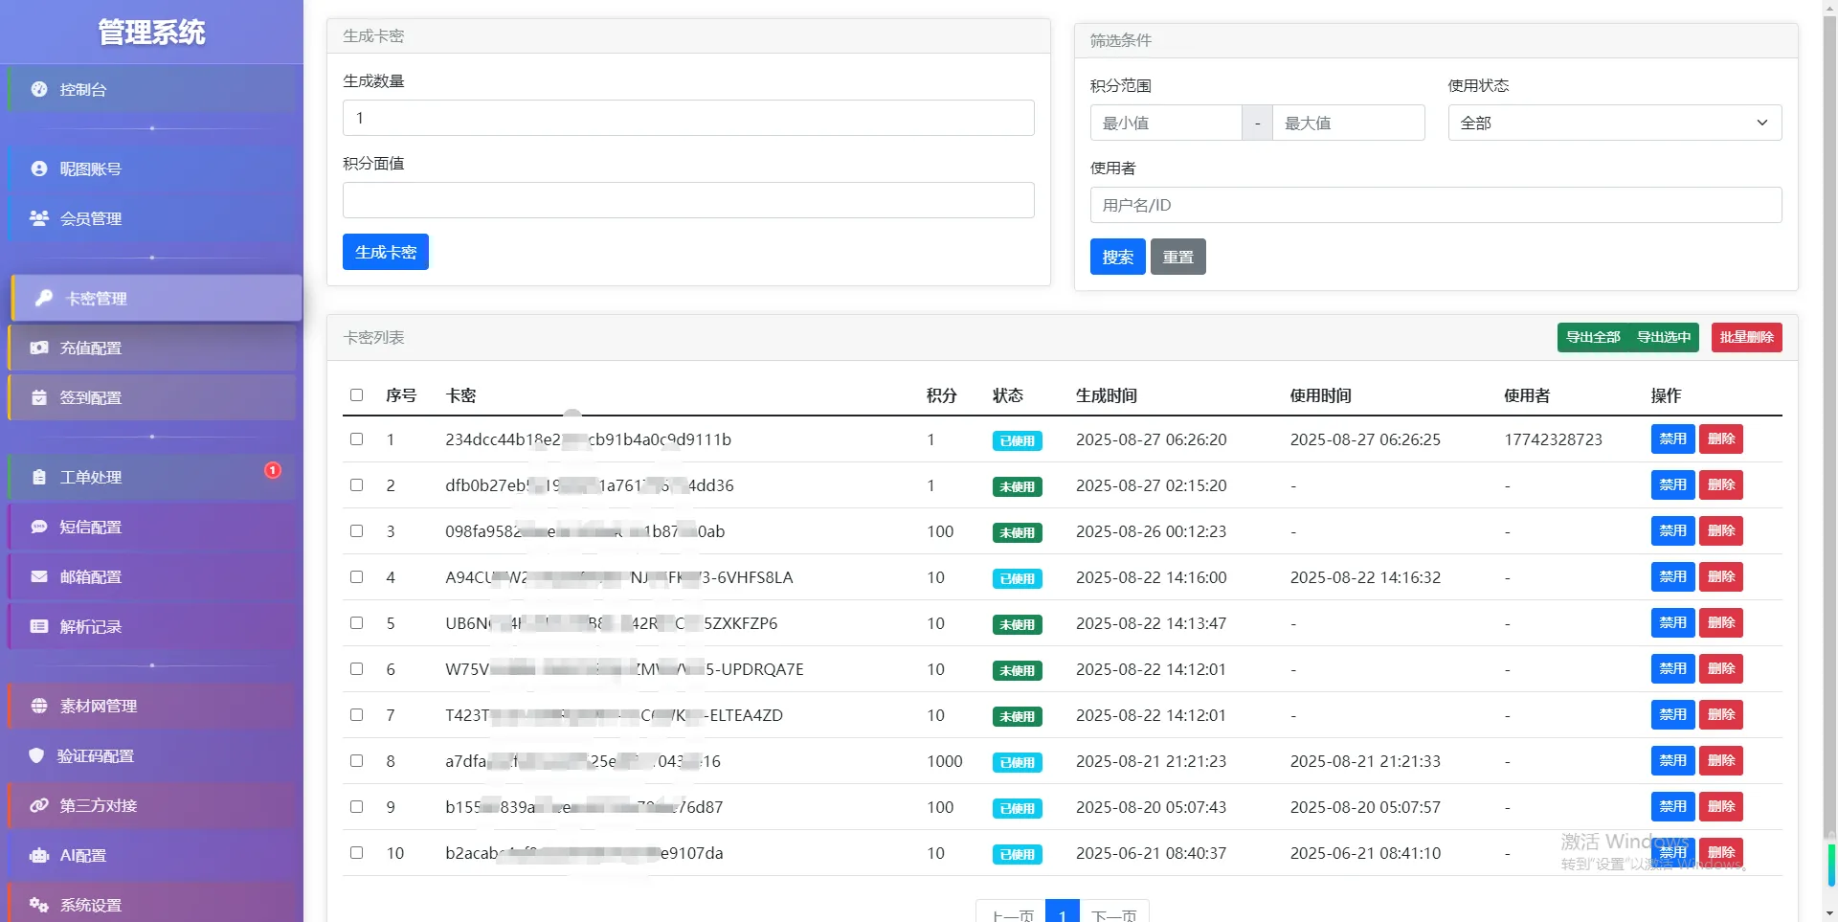The width and height of the screenshot is (1838, 922).
Task: Open the 使用状态 dropdown showing 全部
Action: [1614, 123]
